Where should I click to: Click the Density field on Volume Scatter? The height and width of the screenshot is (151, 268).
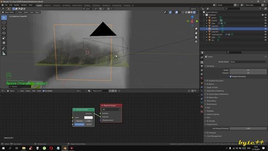coord(84,121)
